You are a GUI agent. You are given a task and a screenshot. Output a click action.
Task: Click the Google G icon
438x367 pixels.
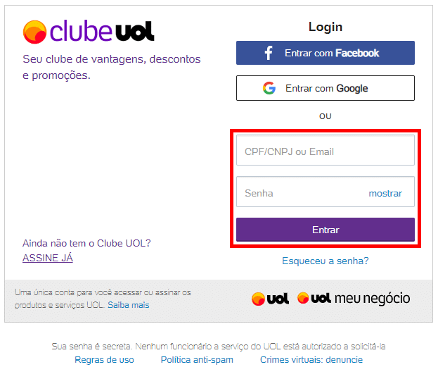[x=269, y=88]
